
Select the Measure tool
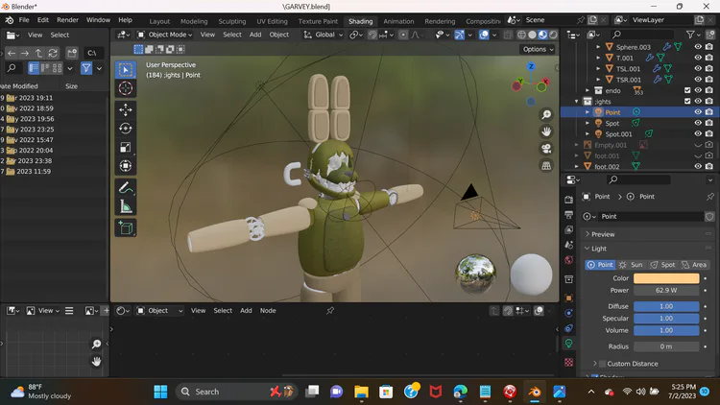(x=126, y=206)
